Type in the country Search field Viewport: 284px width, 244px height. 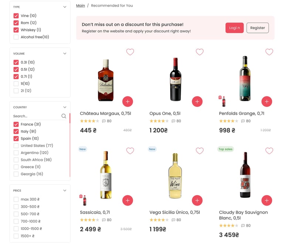tap(36, 116)
